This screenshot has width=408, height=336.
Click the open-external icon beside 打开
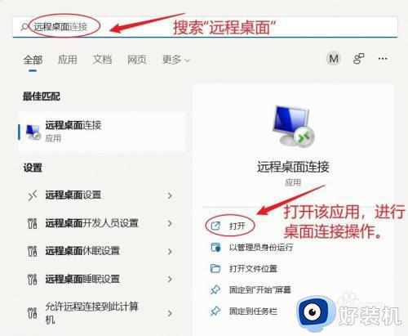(x=215, y=226)
